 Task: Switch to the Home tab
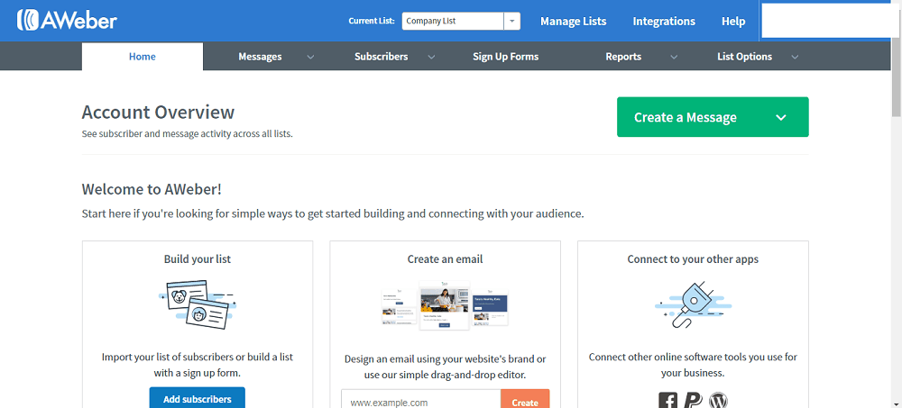point(143,57)
